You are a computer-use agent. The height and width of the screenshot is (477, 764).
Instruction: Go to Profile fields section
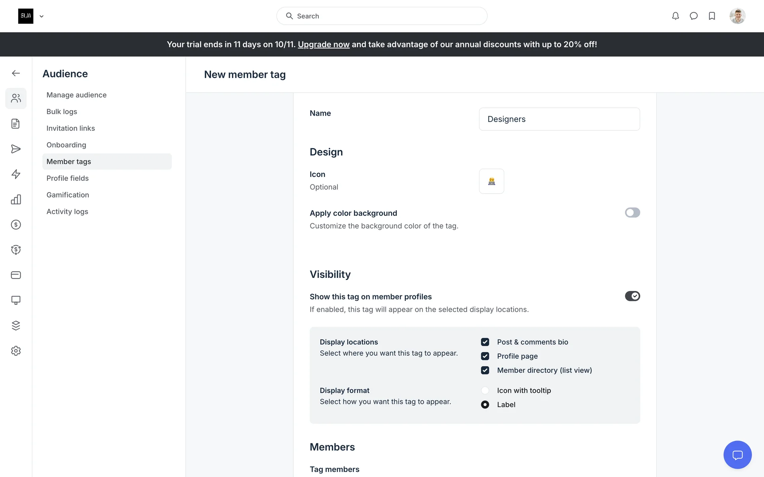[68, 178]
